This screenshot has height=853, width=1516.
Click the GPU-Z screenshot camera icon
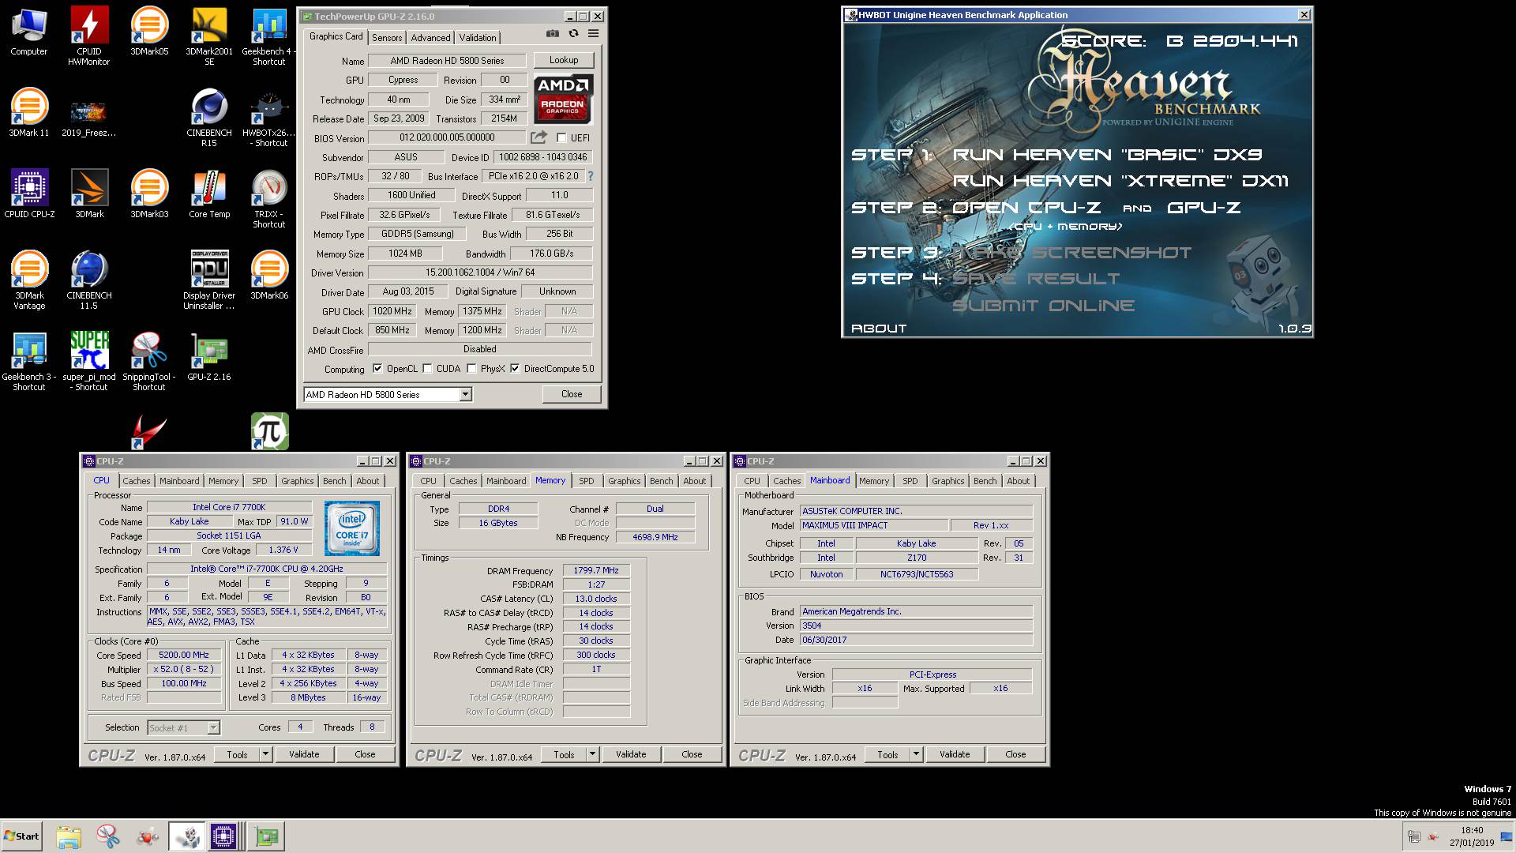(553, 34)
